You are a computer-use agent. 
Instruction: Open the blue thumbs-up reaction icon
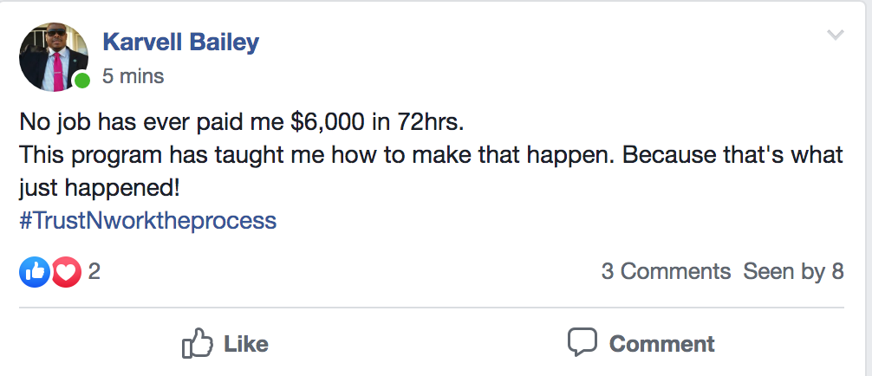click(x=35, y=272)
